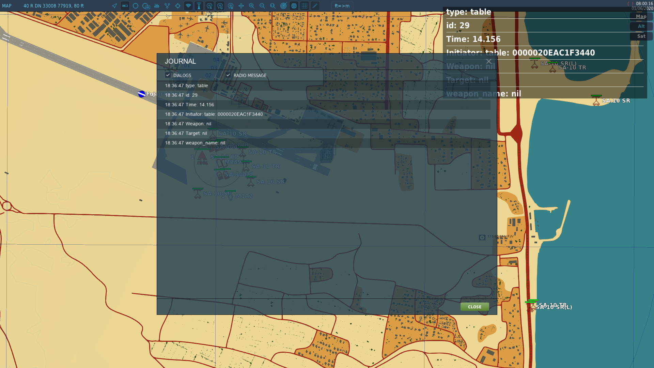This screenshot has height=368, width=654.
Task: Toggle the radio tower beacon icon
Action: tap(199, 6)
